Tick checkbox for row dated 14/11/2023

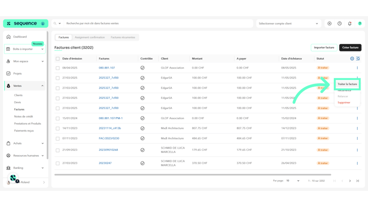pos(58,128)
